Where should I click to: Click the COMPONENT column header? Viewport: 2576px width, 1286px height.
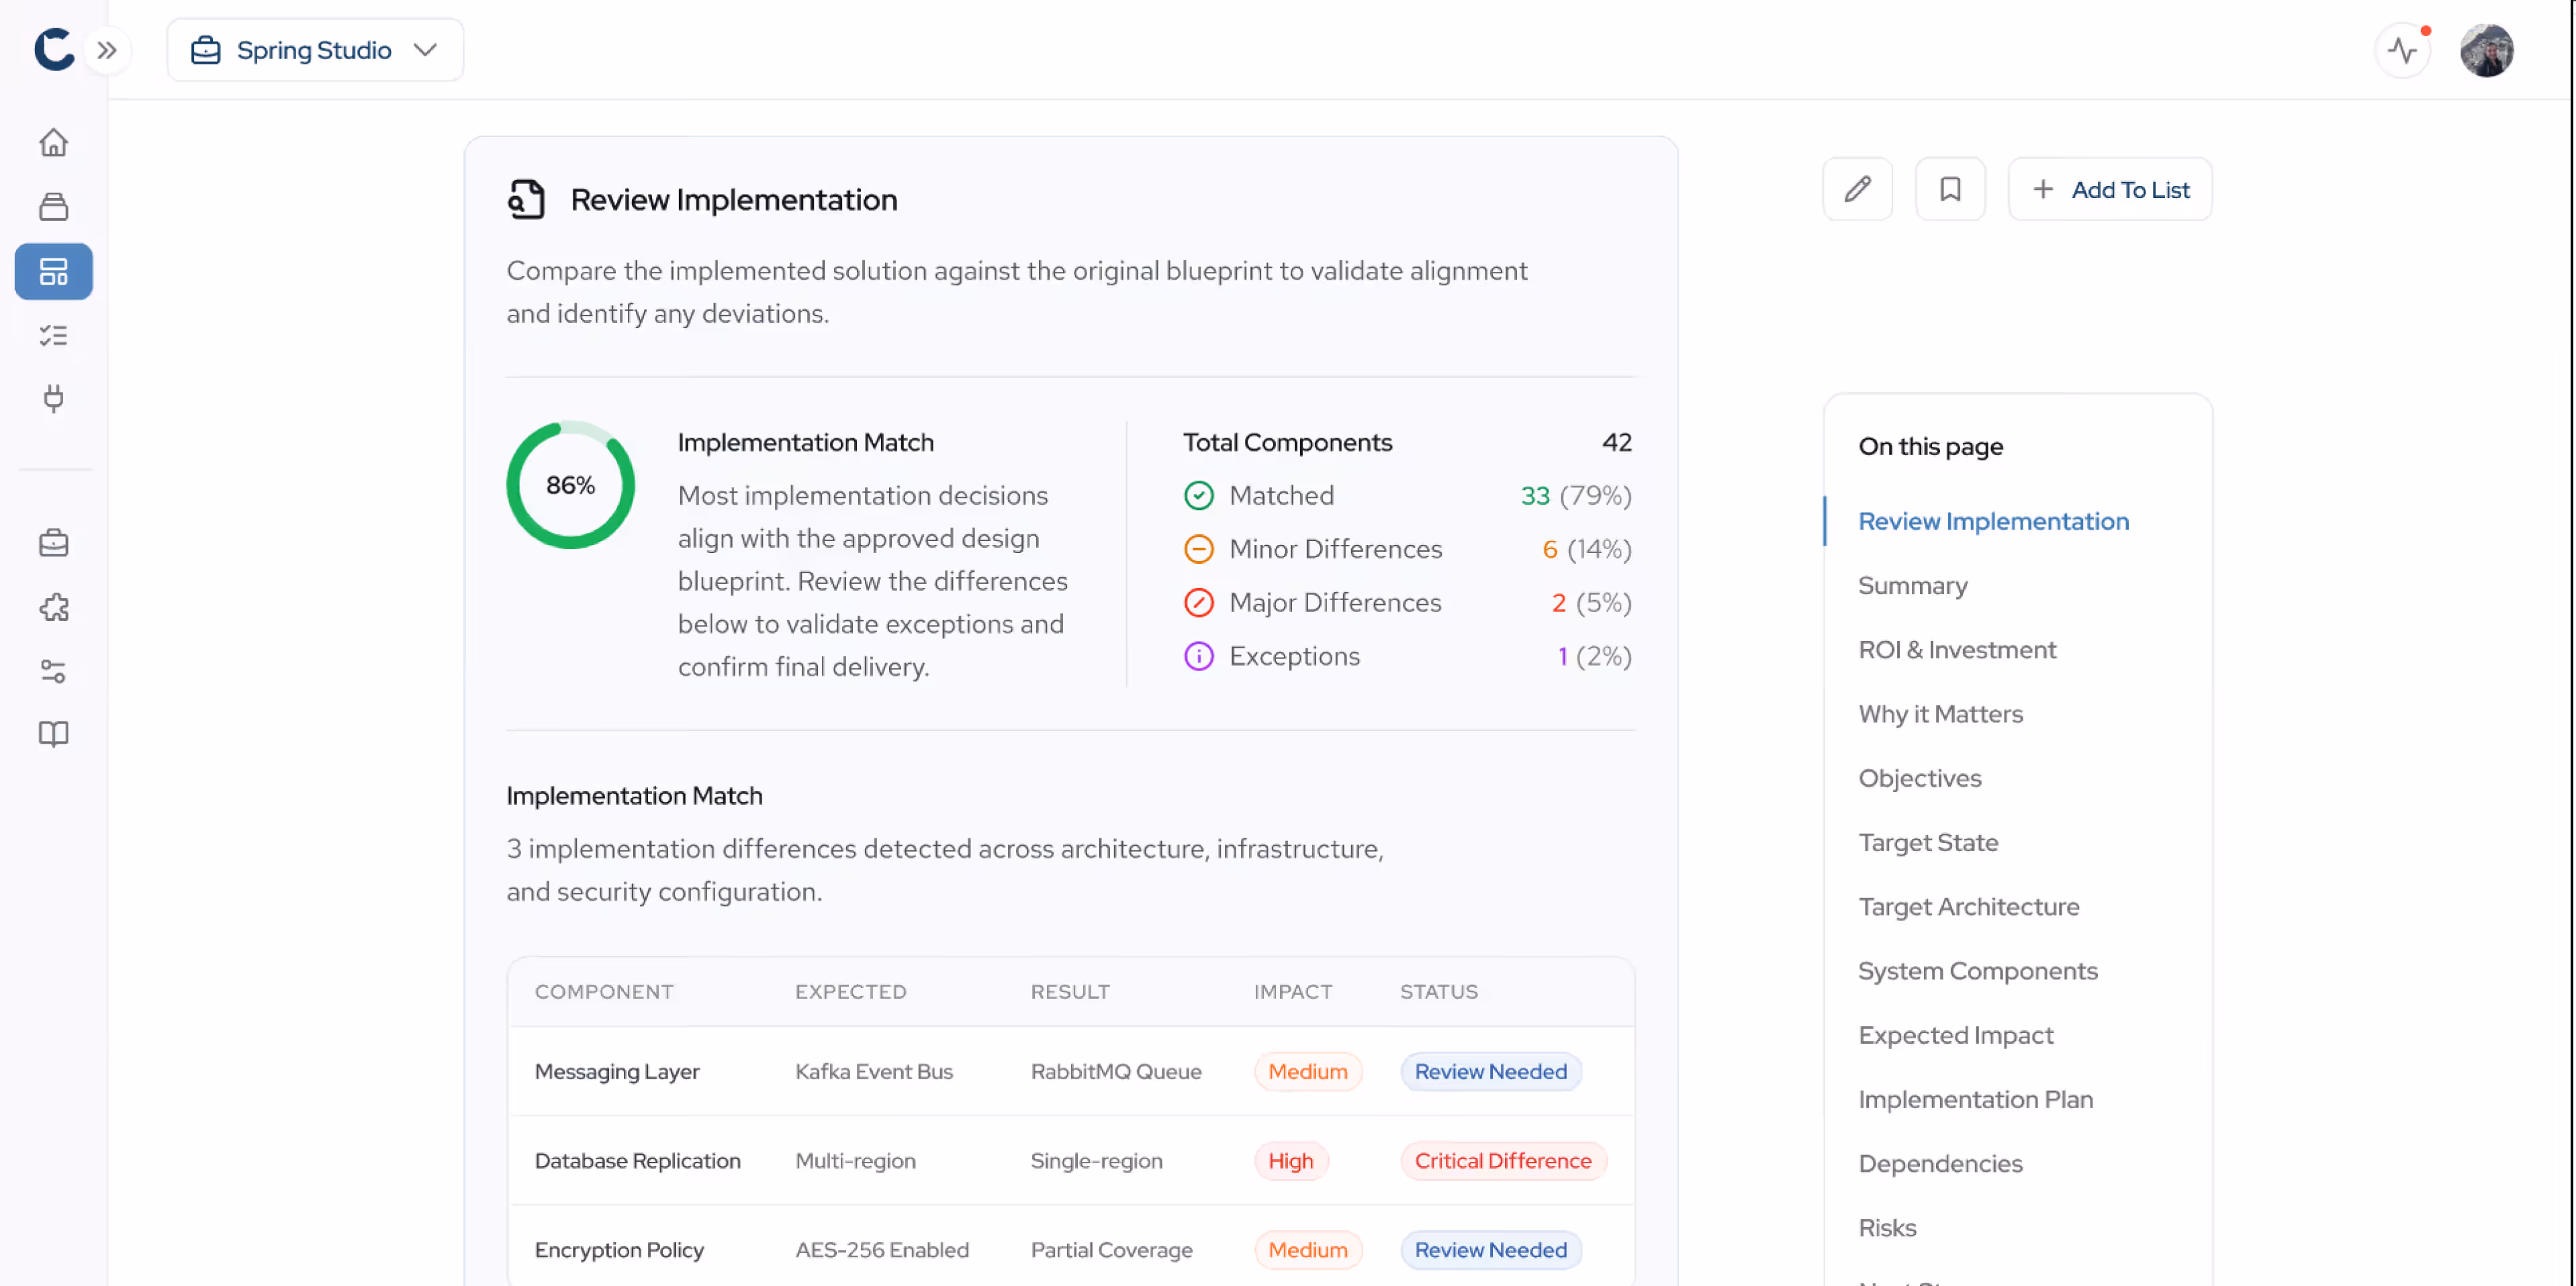(604, 991)
